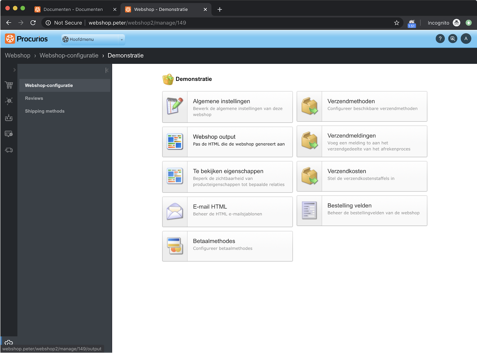Click the credit card icon for Betaalmethodes
The width and height of the screenshot is (477, 353).
[175, 246]
